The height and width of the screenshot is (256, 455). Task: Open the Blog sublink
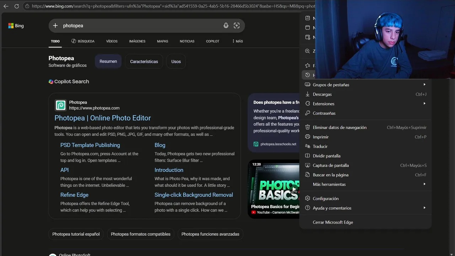(160, 145)
